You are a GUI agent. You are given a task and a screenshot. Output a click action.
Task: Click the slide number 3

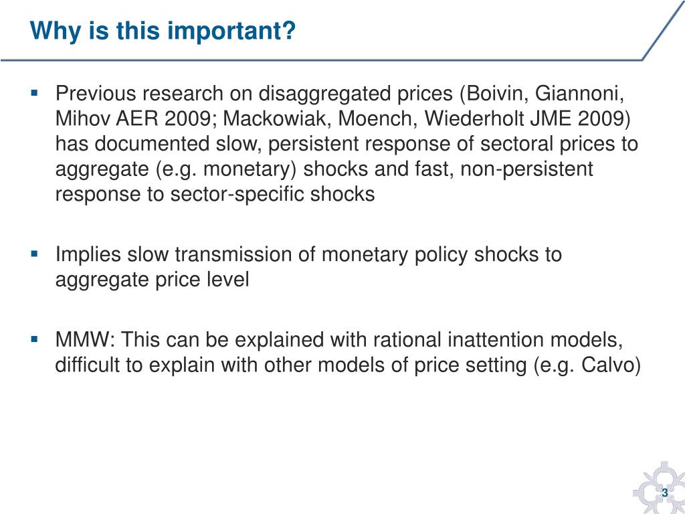pyautogui.click(x=665, y=493)
